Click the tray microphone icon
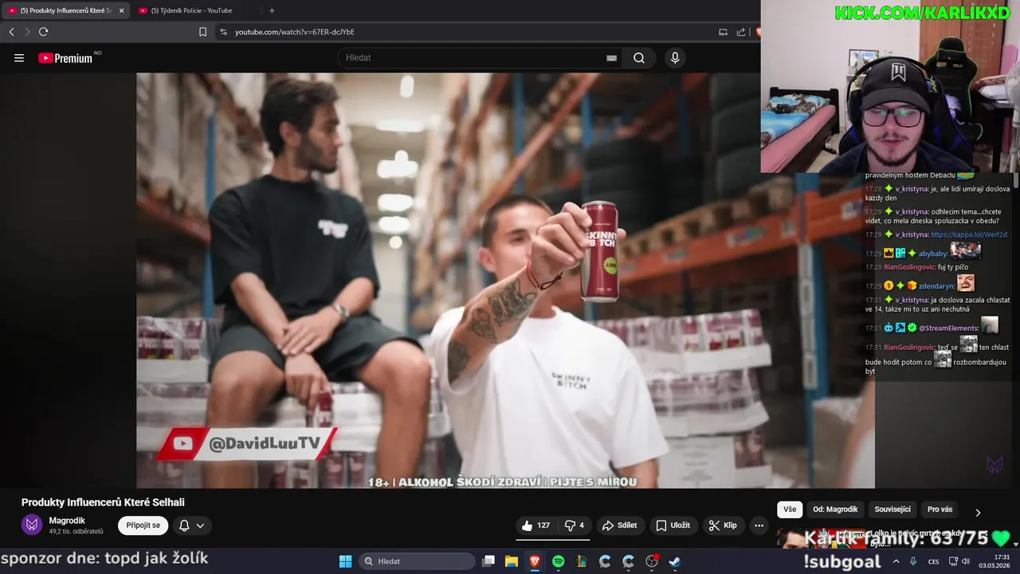Screen dimensions: 1020x574 (913, 561)
